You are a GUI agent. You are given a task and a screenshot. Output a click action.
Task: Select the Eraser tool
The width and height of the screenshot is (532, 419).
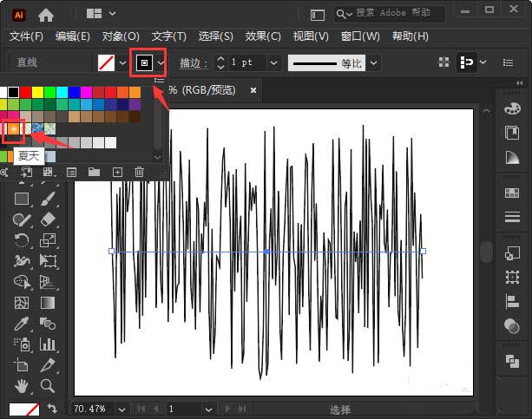coord(48,219)
